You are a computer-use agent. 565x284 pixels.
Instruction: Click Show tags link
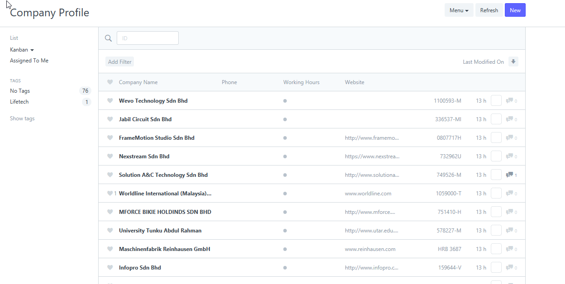pyautogui.click(x=22, y=118)
